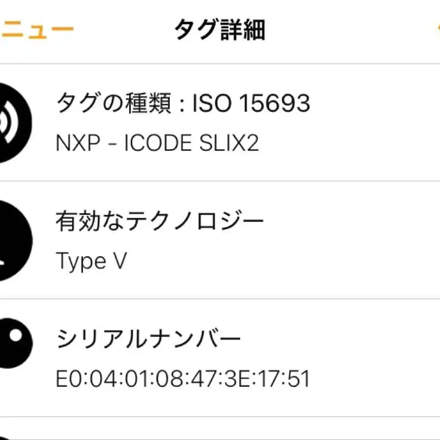Tap the empty header area right of タグ詳細
Screen dimensions: 440x440
(347, 29)
